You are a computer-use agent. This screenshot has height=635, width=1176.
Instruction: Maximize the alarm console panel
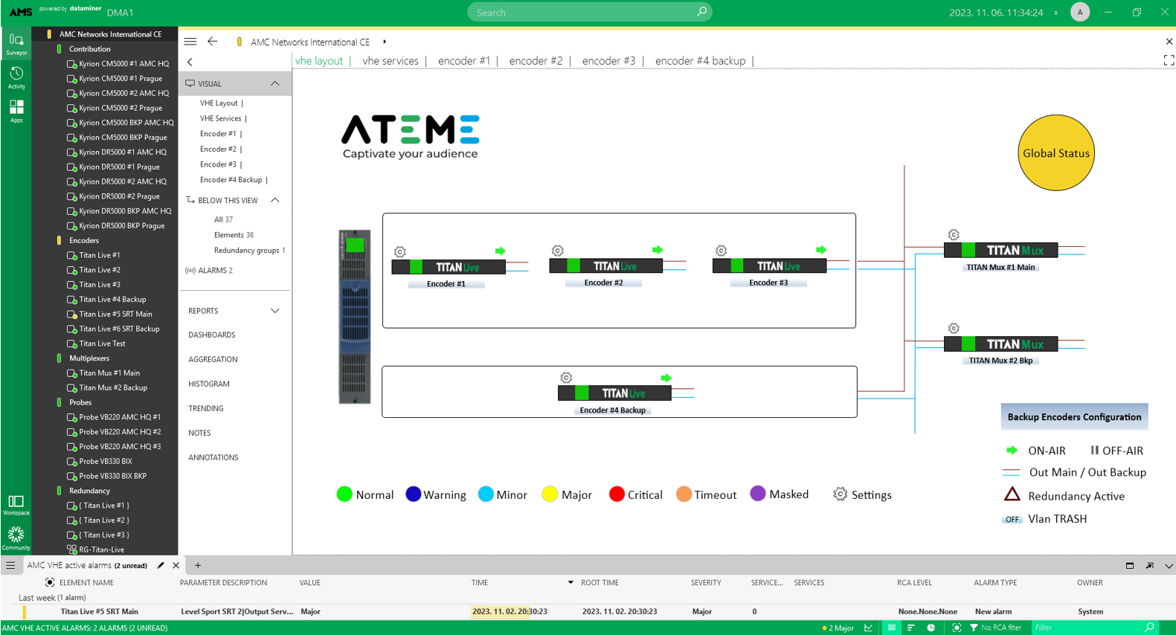coord(1130,566)
